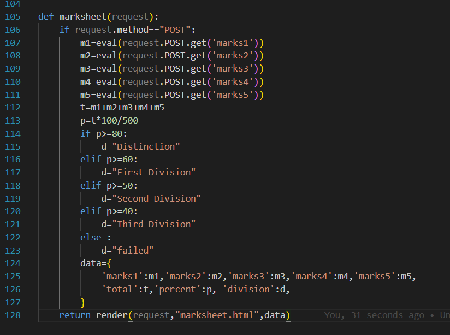Viewport: 450px width, 335px height.
Task: Click the "marksheet.html" string
Action: (x=217, y=315)
